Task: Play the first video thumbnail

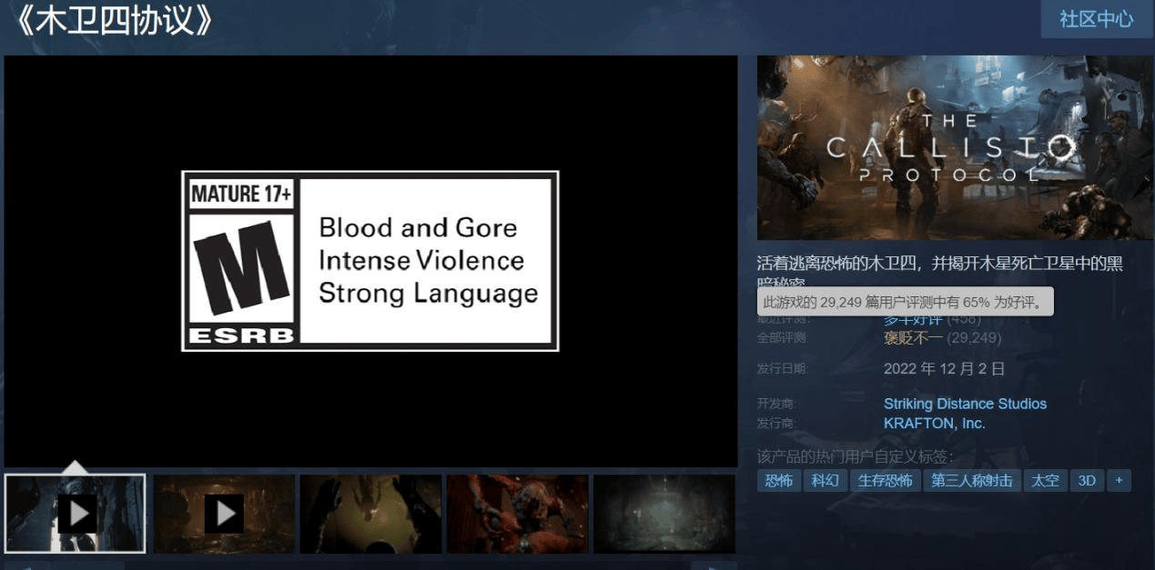Action: pos(75,514)
